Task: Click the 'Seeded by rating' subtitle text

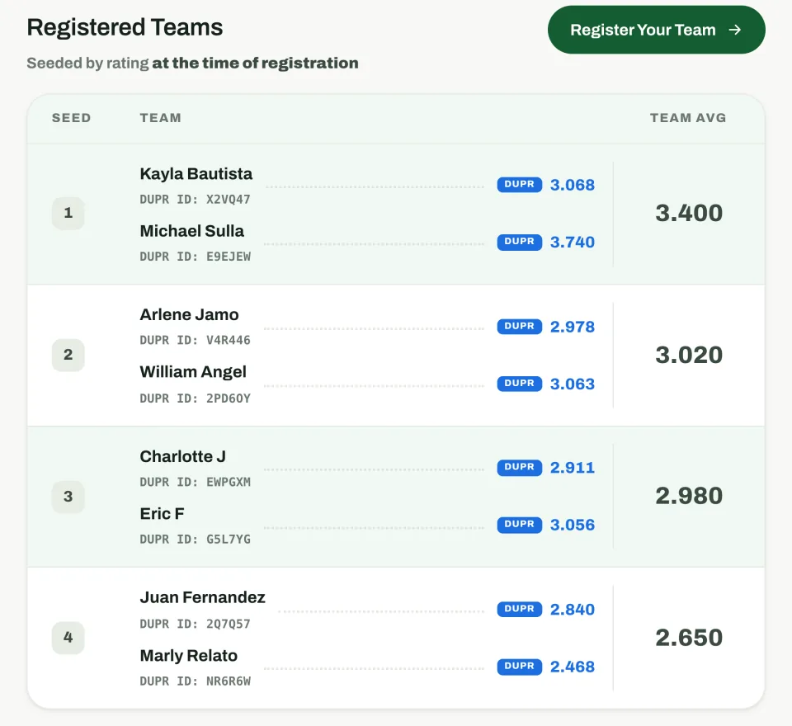Action: click(x=192, y=64)
